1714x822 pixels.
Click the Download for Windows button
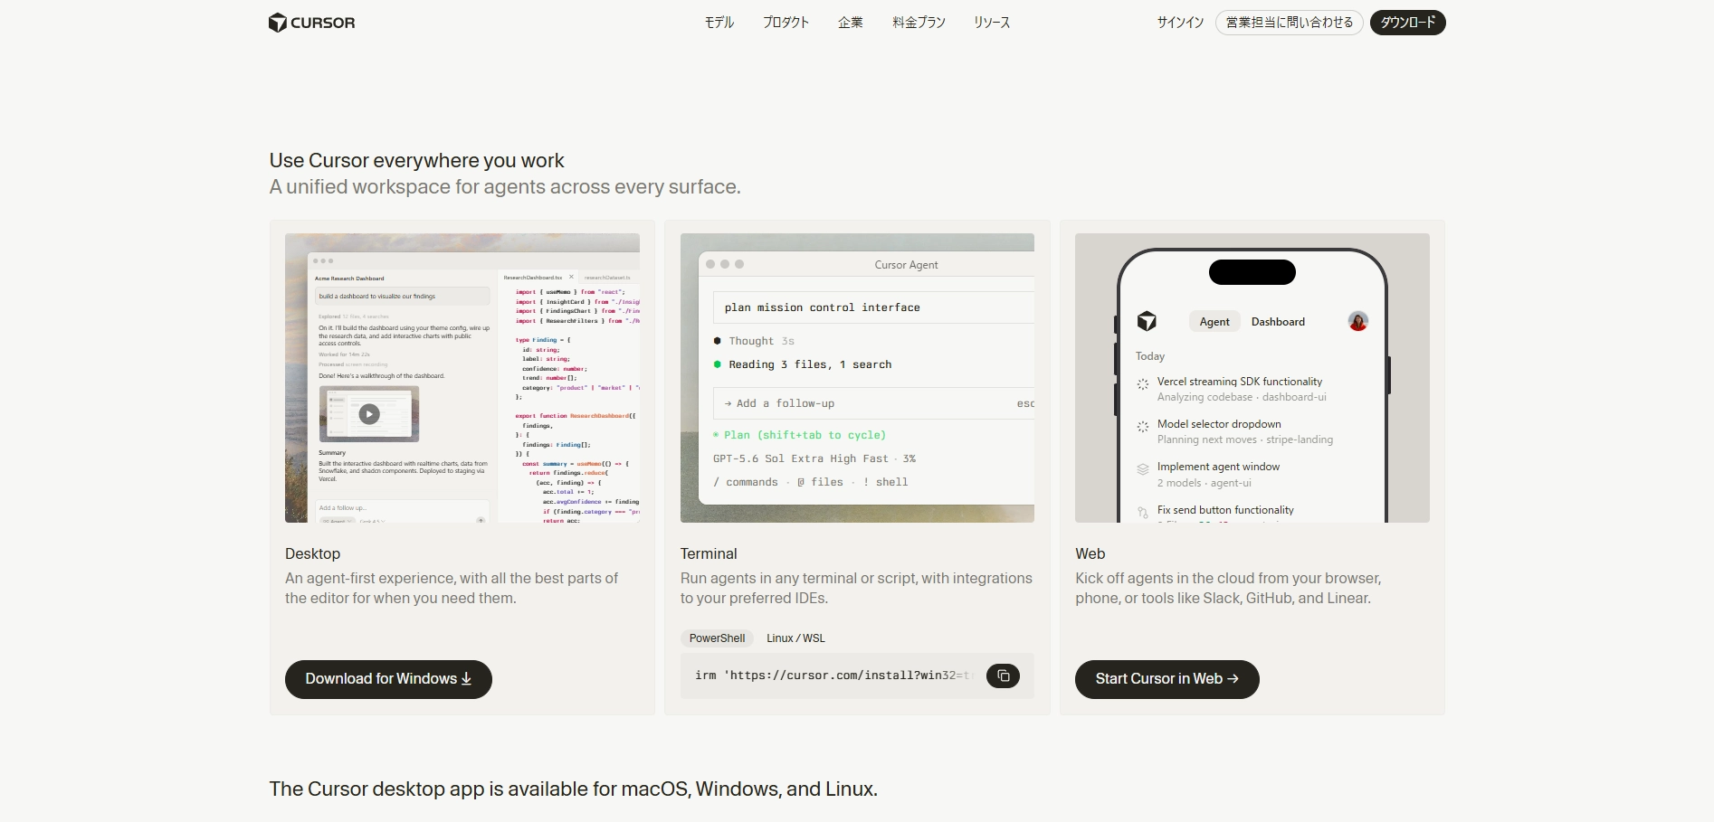pyautogui.click(x=388, y=679)
